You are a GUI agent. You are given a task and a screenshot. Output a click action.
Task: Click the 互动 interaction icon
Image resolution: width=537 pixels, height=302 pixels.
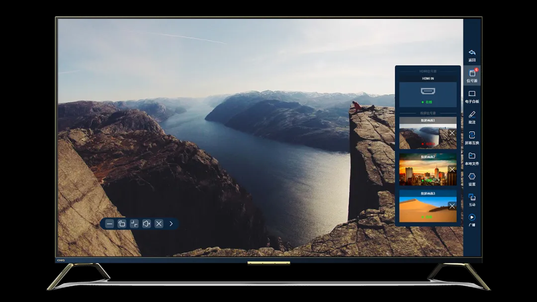point(472,197)
